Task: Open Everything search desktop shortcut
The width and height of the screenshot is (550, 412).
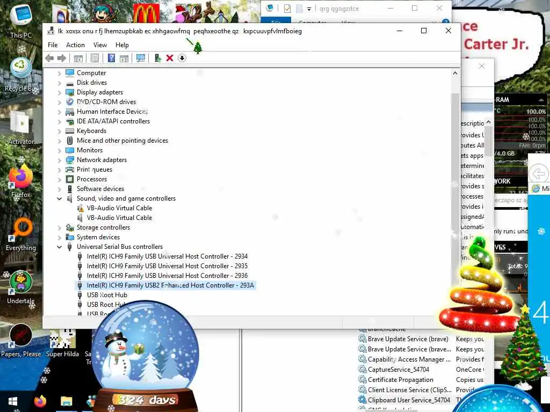Action: [x=21, y=234]
